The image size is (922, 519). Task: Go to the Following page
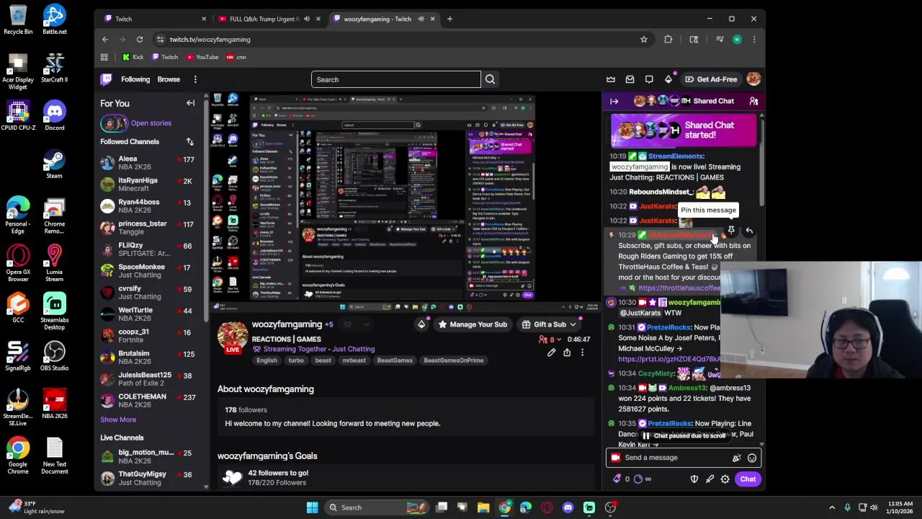[135, 79]
